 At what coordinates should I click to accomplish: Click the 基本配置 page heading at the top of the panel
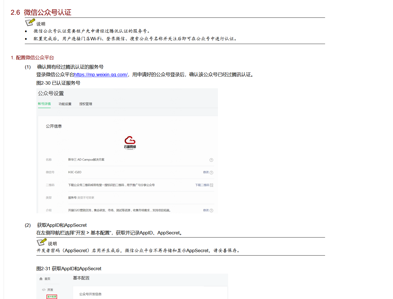coord(81,278)
